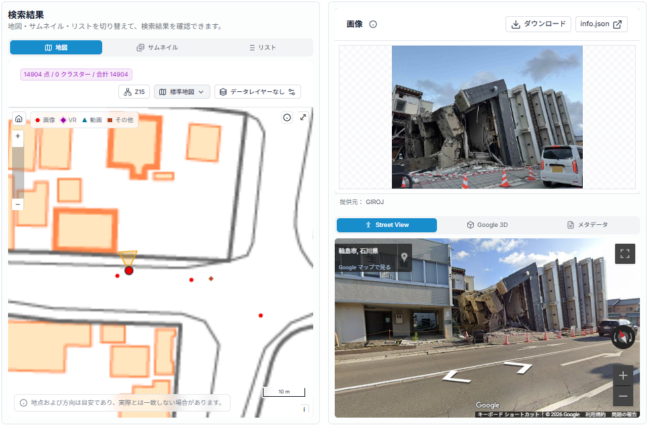This screenshot has height=425, width=648.
Task: Click the document icon on メタデータ tab
Action: click(x=571, y=225)
